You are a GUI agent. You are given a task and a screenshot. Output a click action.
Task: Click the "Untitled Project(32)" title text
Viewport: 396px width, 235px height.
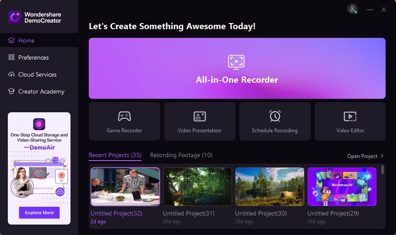116,213
